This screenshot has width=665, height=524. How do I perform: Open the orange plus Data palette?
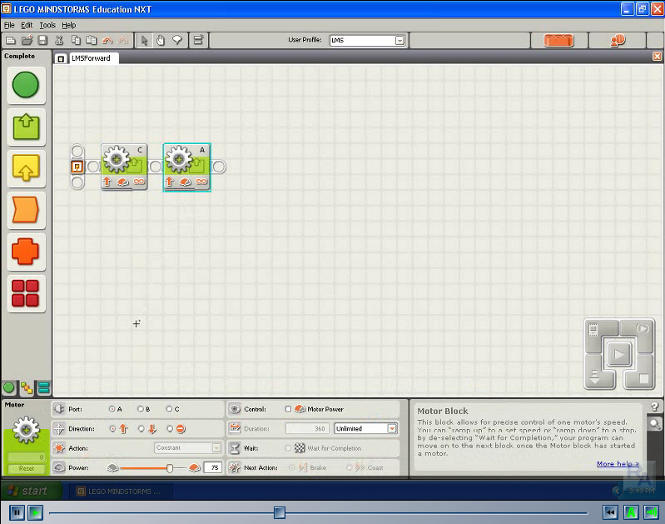pos(26,252)
